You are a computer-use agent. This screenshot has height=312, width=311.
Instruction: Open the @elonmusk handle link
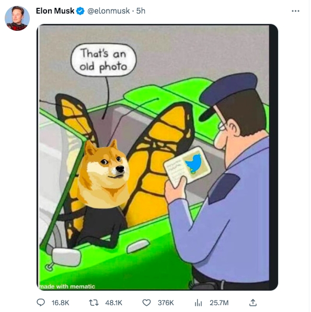pos(109,11)
